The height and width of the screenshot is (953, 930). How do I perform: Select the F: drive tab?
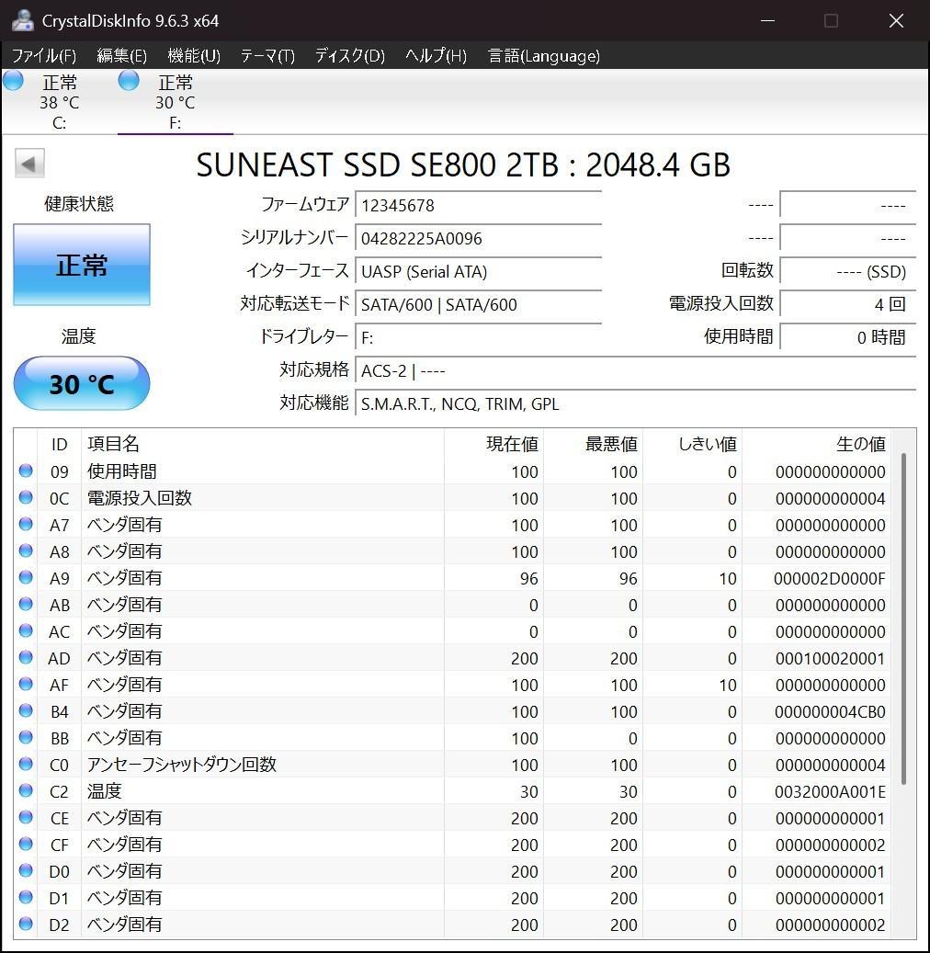coord(175,101)
